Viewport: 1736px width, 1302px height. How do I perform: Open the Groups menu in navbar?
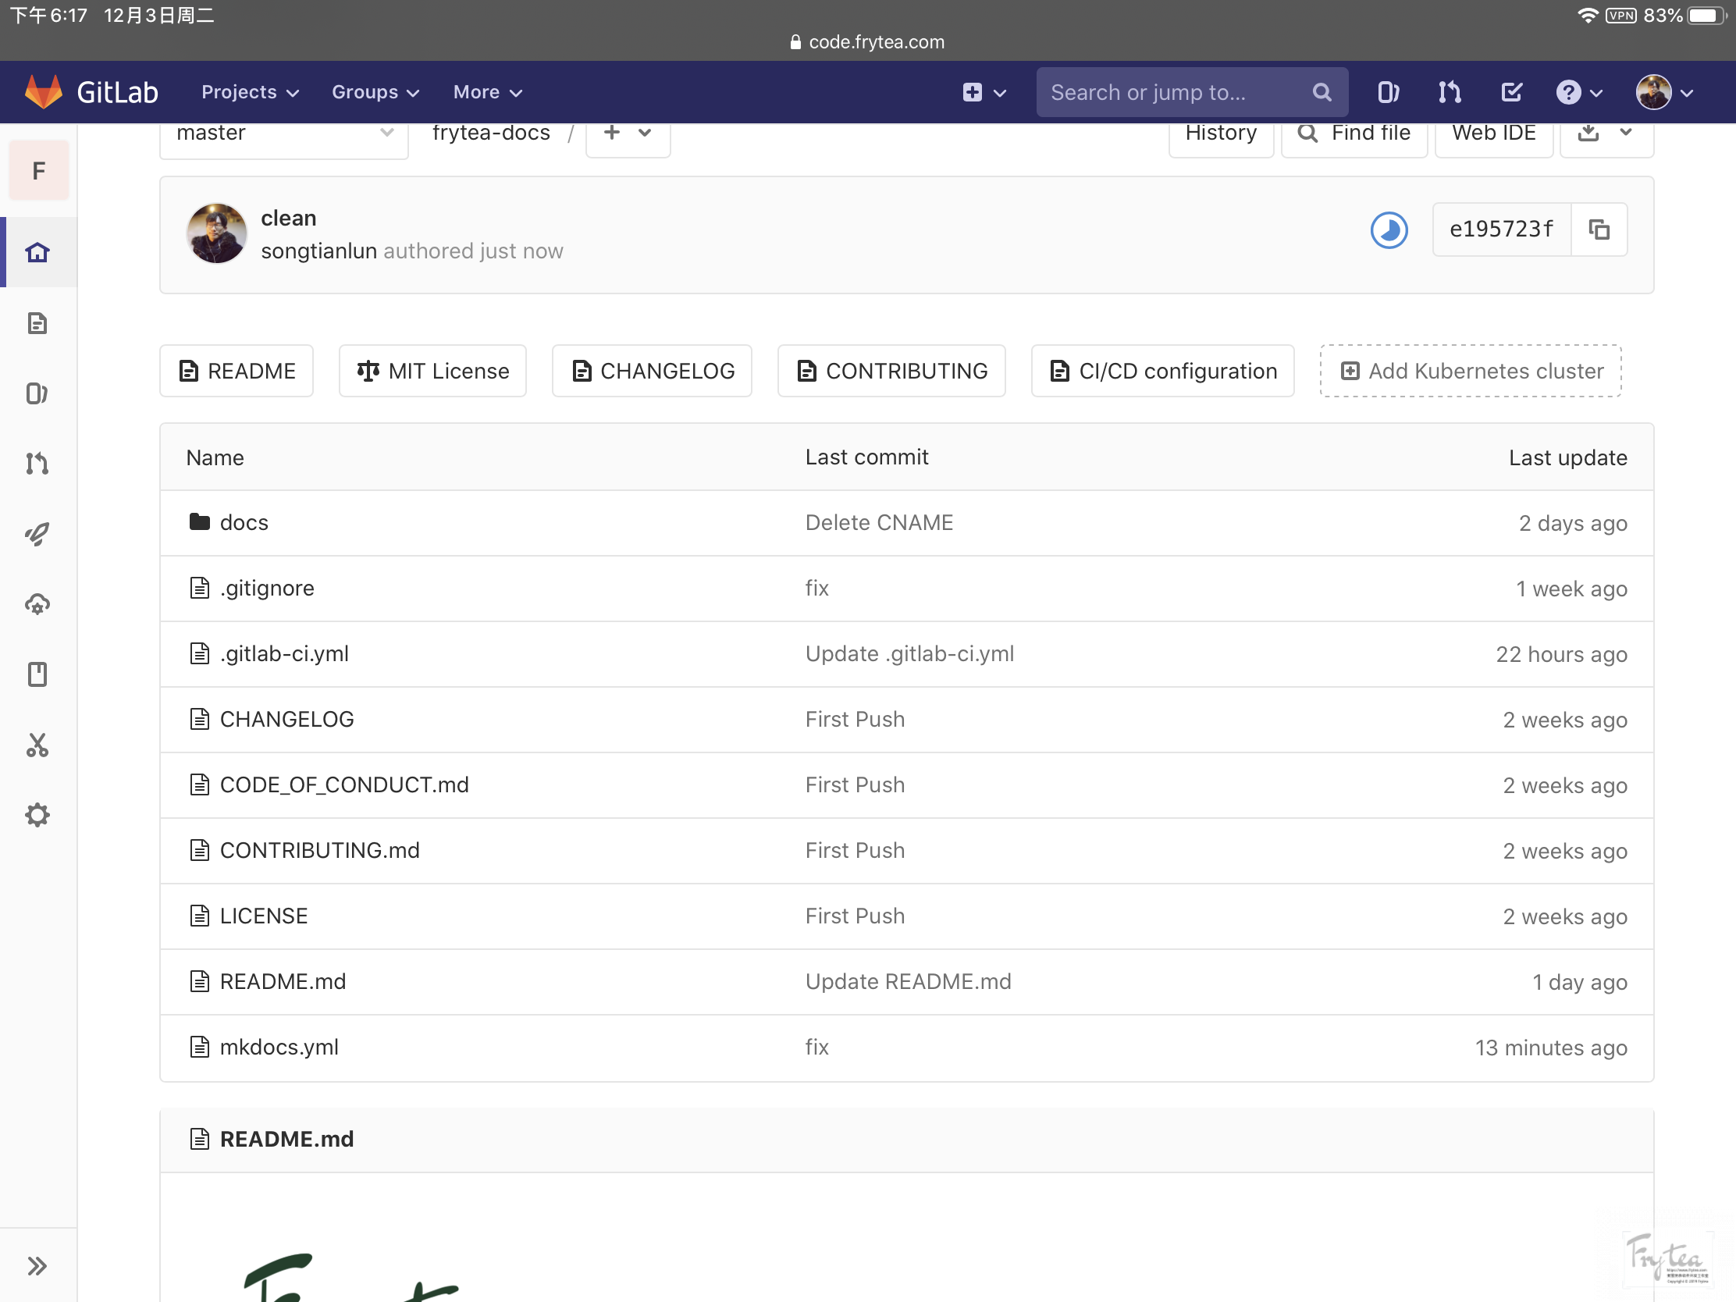pyautogui.click(x=375, y=93)
